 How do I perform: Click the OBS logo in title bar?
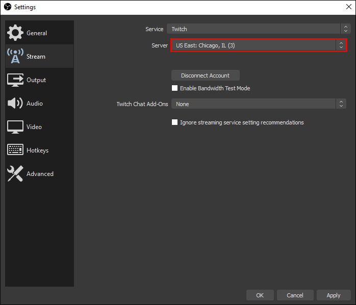coord(8,7)
